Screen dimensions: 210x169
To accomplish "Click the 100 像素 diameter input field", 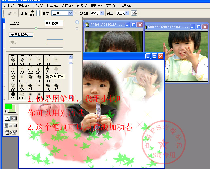I will pyautogui.click(x=54, y=23).
